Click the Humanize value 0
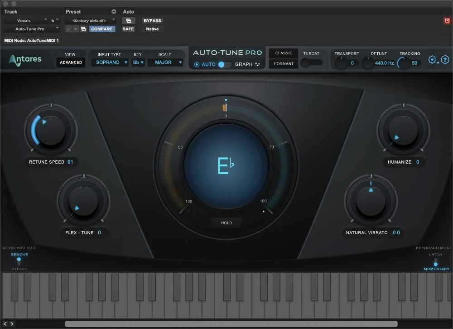Image resolution: width=453 pixels, height=329 pixels. [x=418, y=162]
